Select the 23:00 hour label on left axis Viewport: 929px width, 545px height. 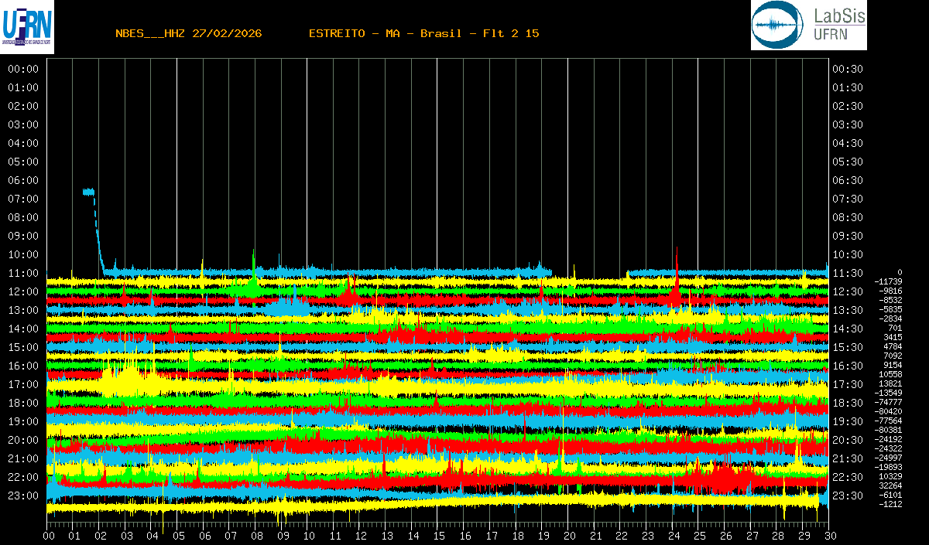point(23,496)
